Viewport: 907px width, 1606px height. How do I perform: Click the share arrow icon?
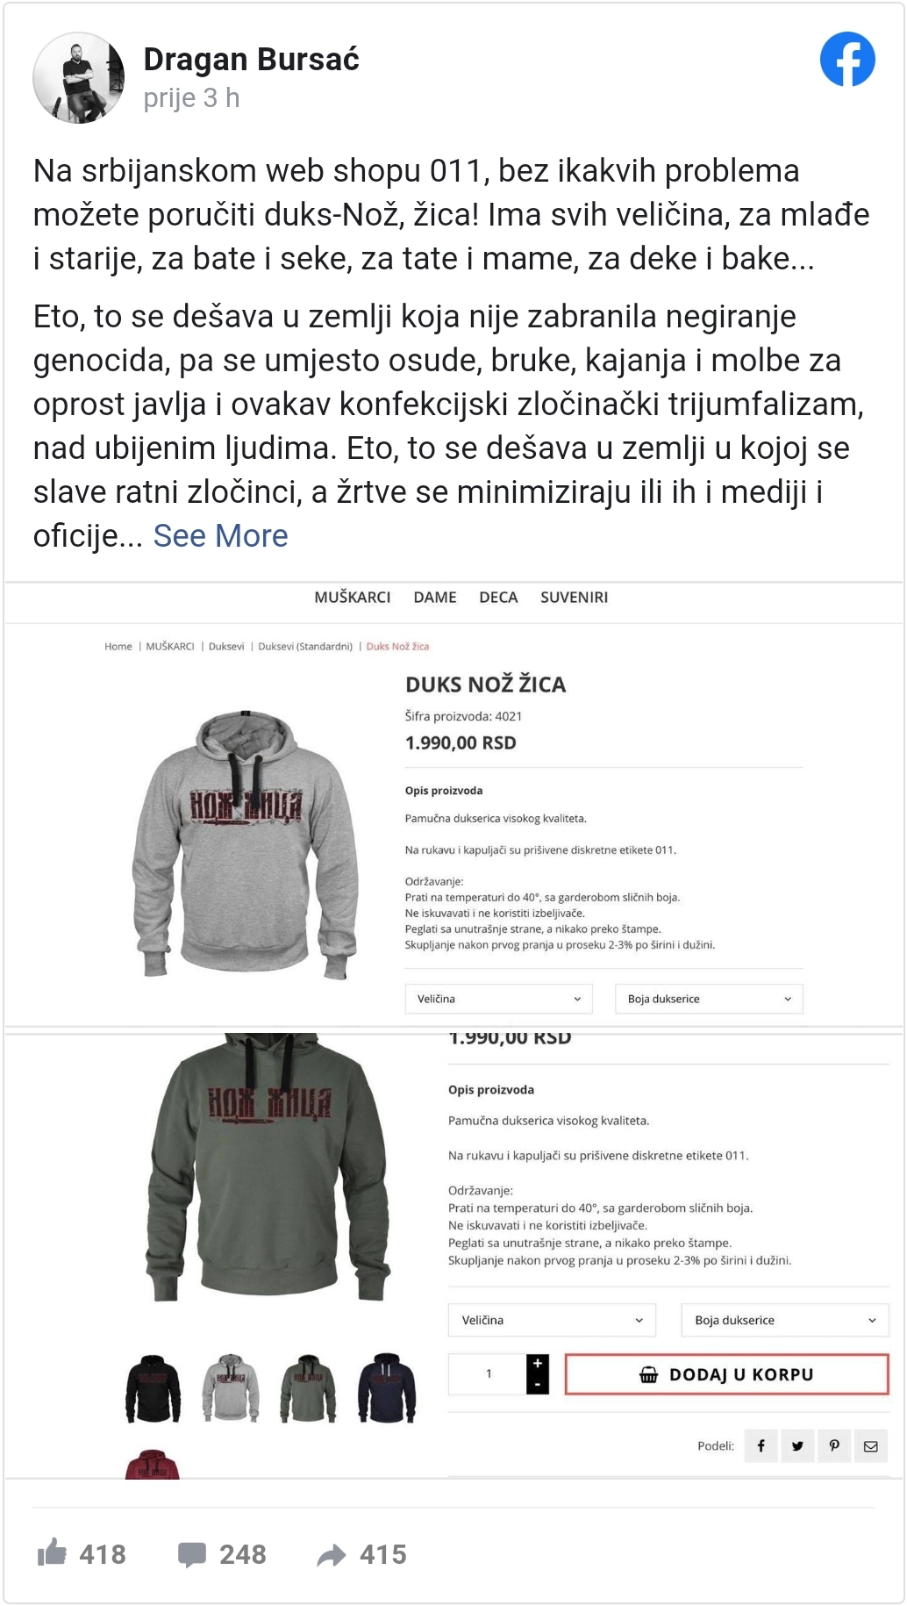[x=332, y=1555]
